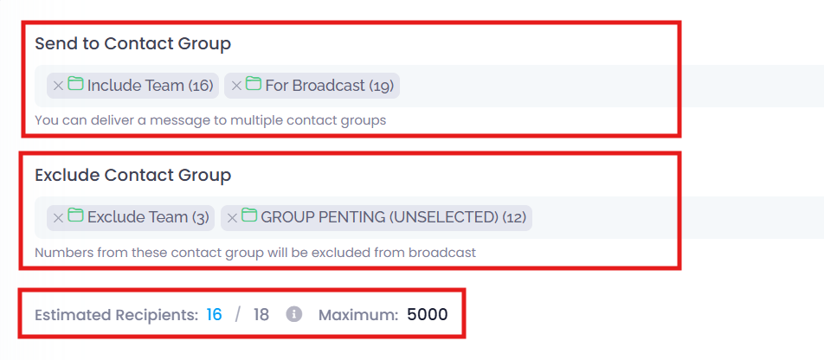The image size is (824, 360).
Task: Select GROUP PENTING (UNSELECTED) (12) tag
Action: coord(377,217)
